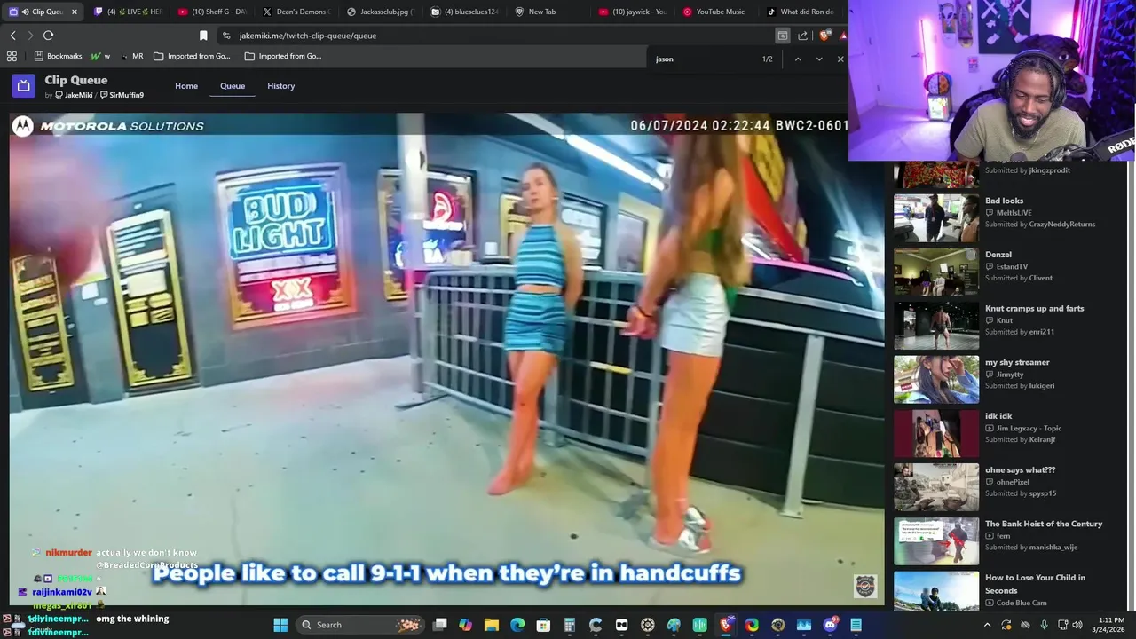The width and height of the screenshot is (1136, 639).
Task: Click the microphone icon in system tray
Action: pos(1044,625)
